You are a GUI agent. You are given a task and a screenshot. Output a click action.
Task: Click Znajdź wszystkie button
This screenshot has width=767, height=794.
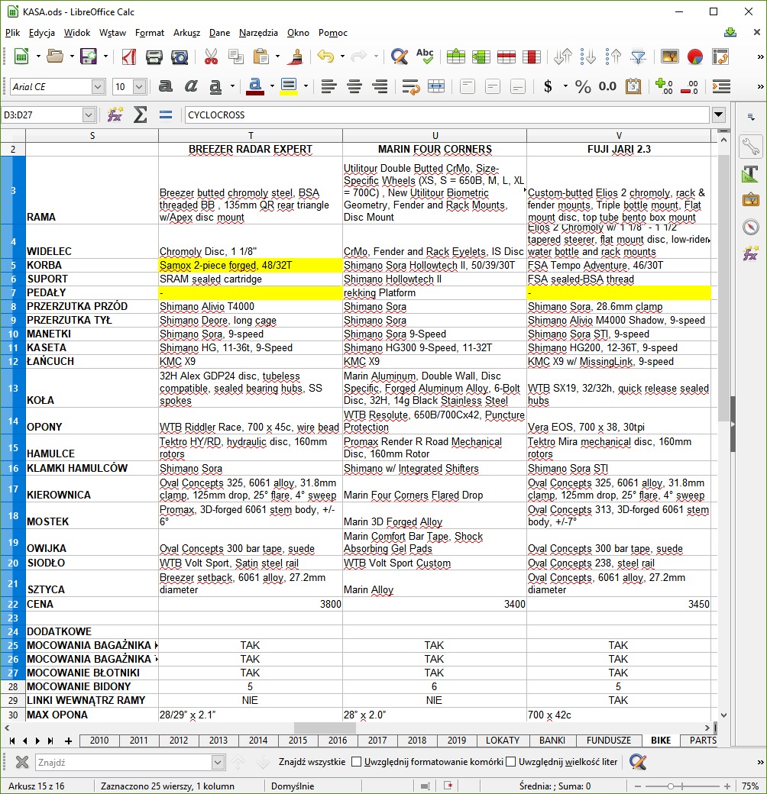(x=312, y=762)
